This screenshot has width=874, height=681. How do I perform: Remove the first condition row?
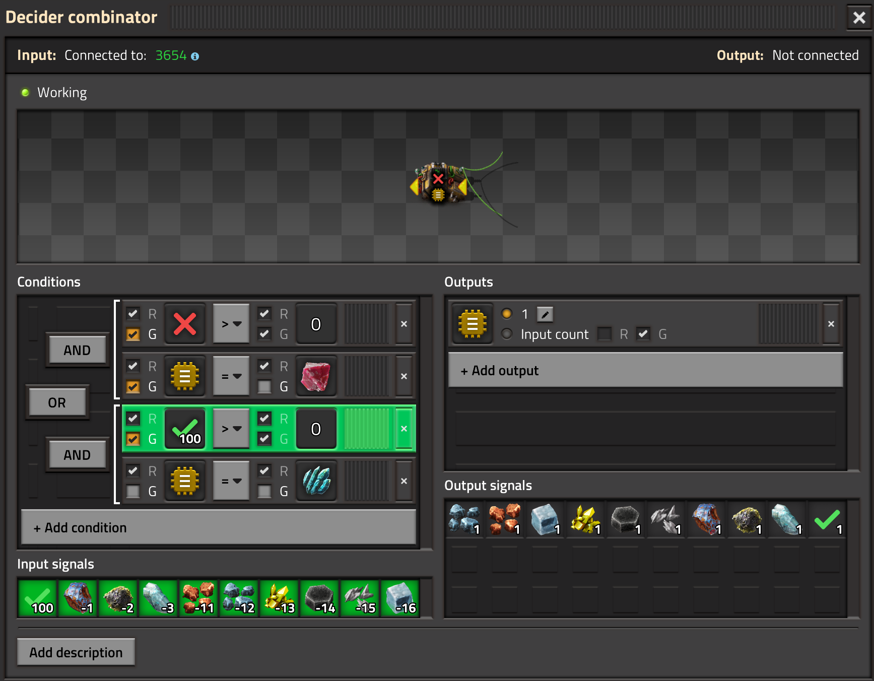click(404, 324)
